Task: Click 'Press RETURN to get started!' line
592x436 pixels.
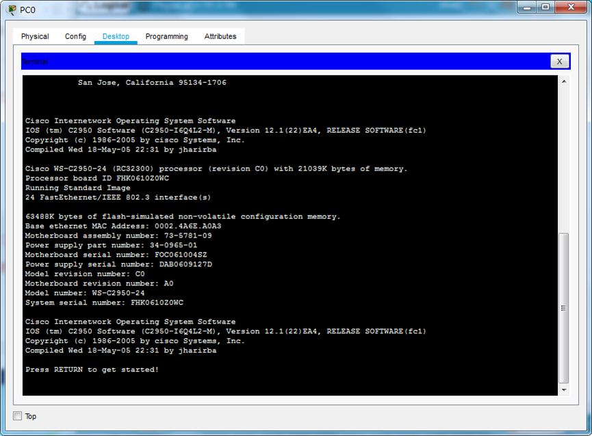Action: pos(92,370)
